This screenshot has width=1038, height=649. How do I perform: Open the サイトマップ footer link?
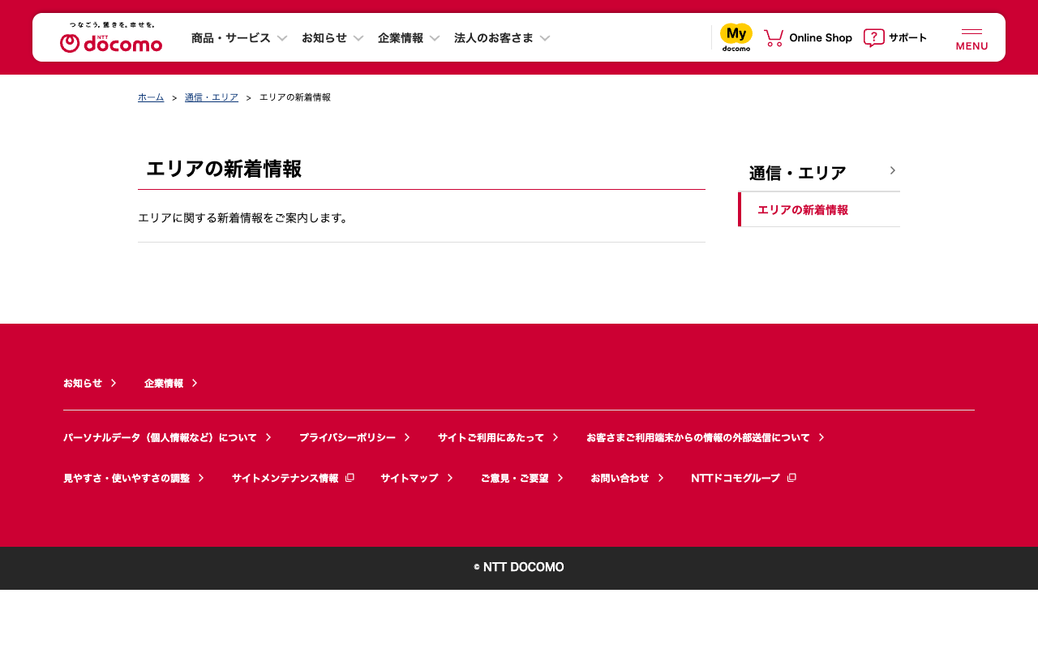(x=417, y=478)
